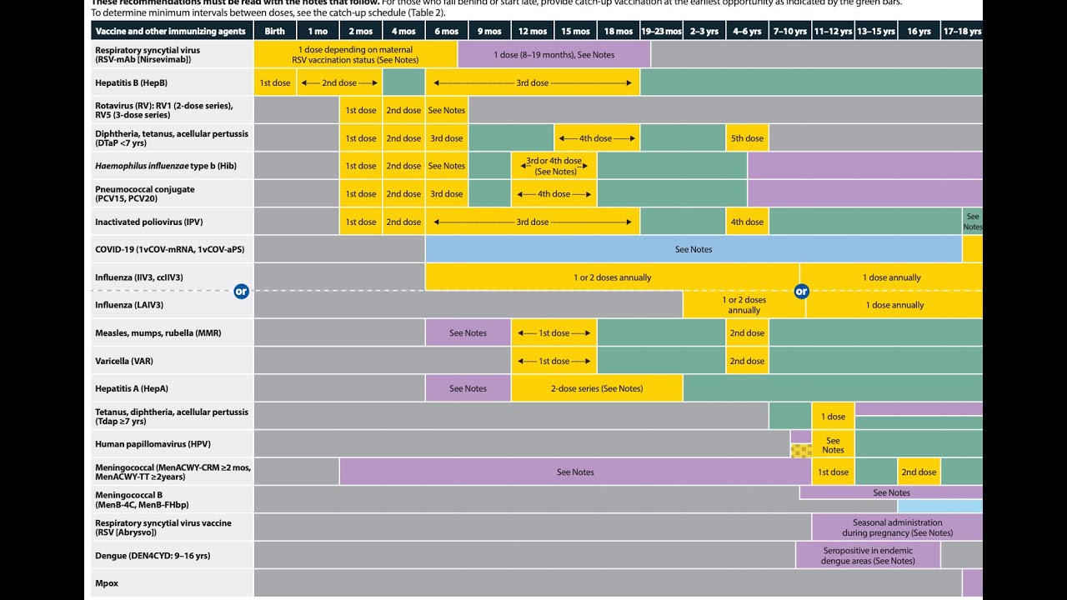Click the COVID-19 blue 'See Notes' bar
The image size is (1067, 600).
click(694, 249)
